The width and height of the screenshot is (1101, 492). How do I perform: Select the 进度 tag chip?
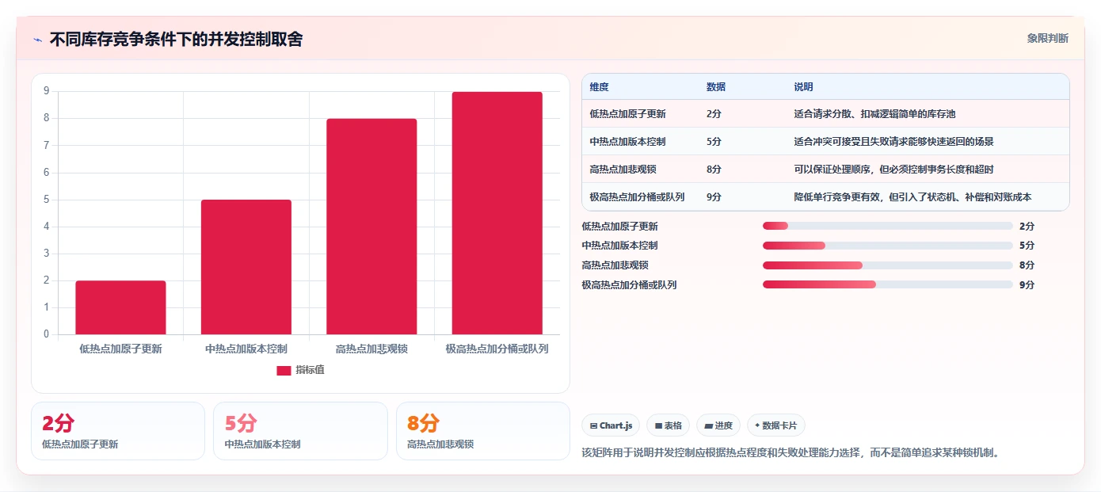coord(718,425)
